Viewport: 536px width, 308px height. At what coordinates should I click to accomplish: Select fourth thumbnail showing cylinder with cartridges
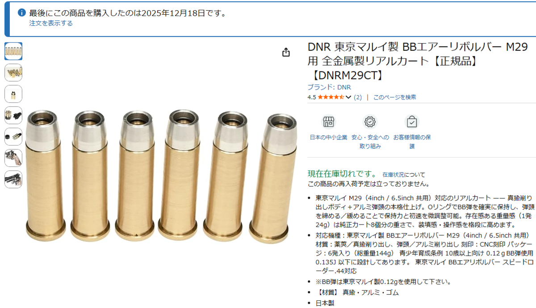tap(13, 115)
